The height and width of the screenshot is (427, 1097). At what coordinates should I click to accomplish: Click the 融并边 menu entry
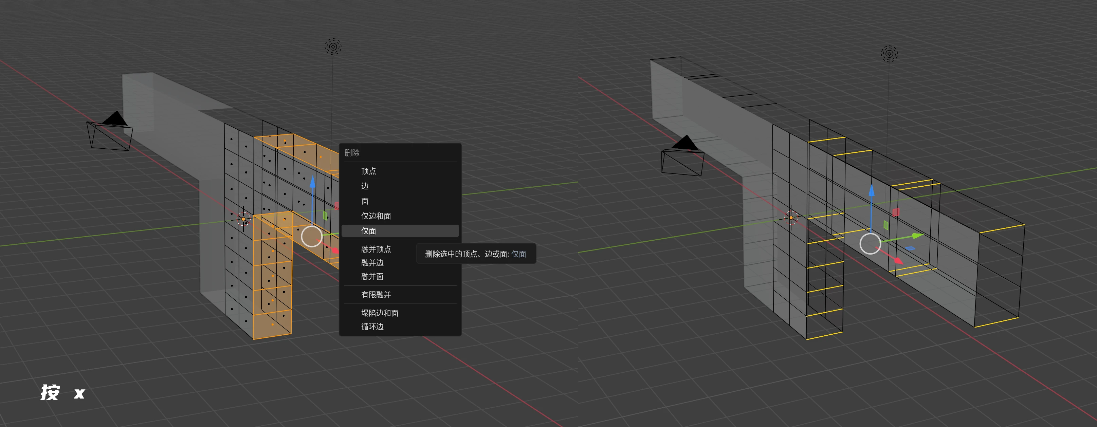372,263
